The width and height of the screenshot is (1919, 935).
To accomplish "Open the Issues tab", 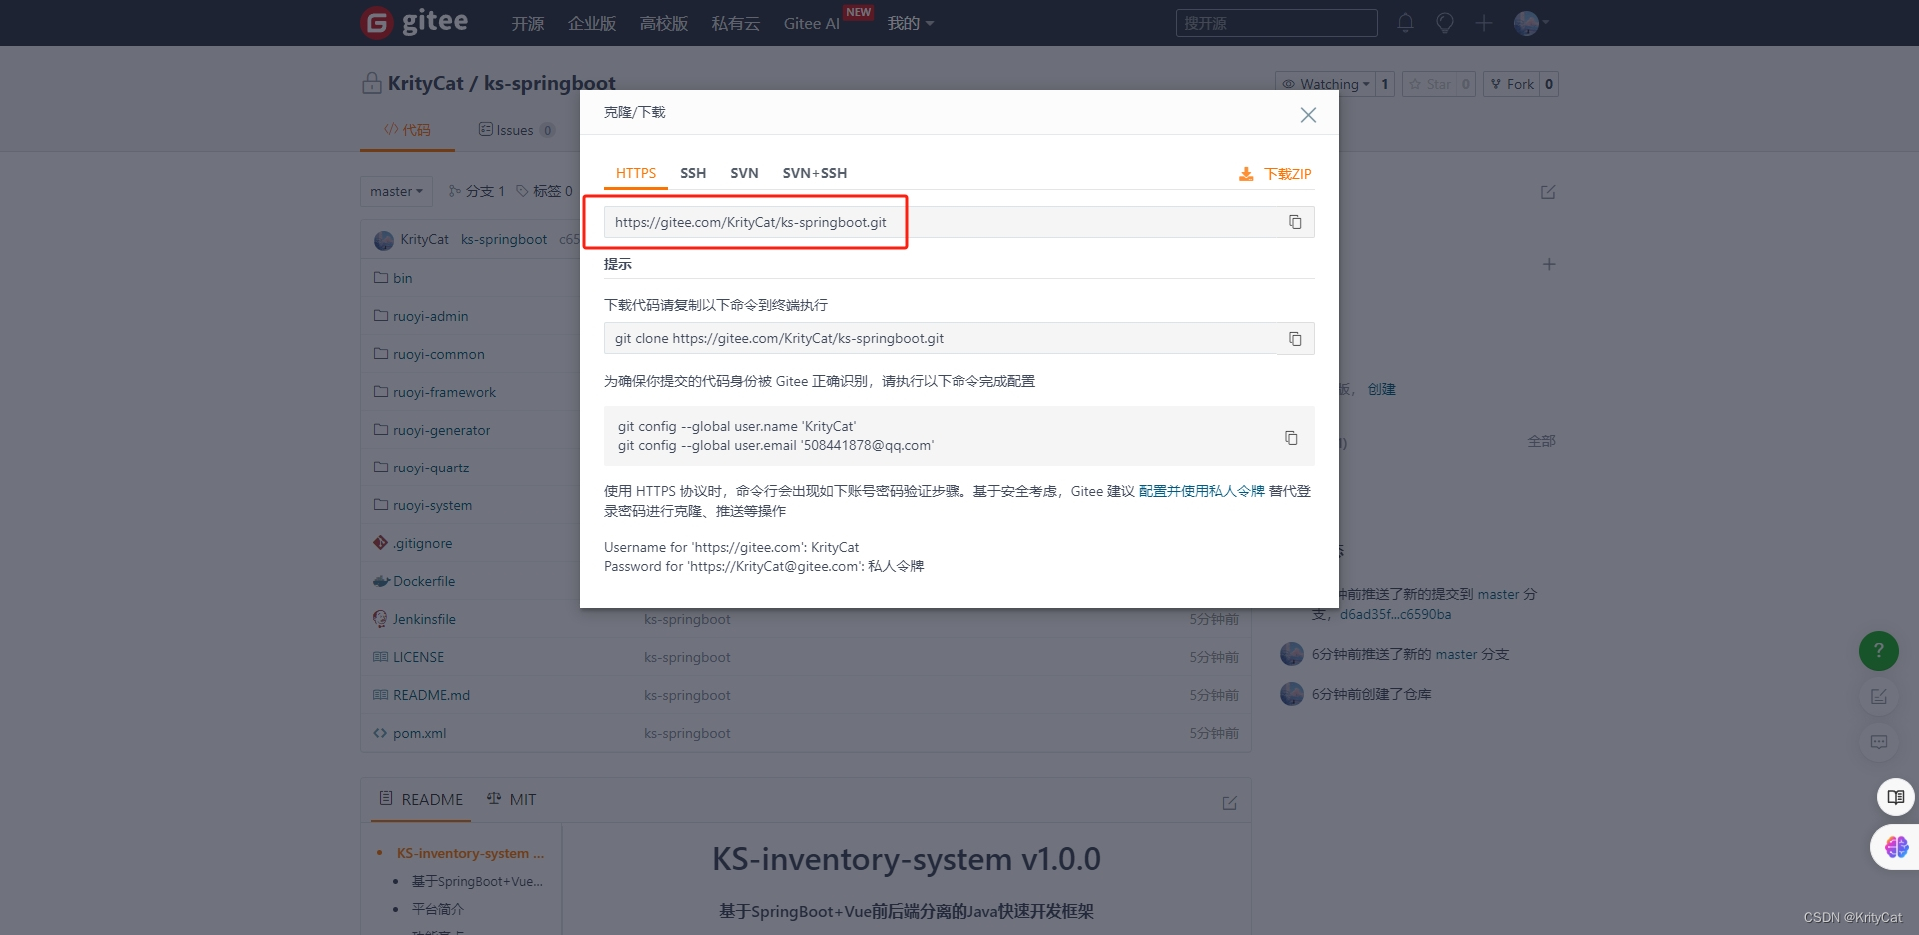I will click(516, 130).
